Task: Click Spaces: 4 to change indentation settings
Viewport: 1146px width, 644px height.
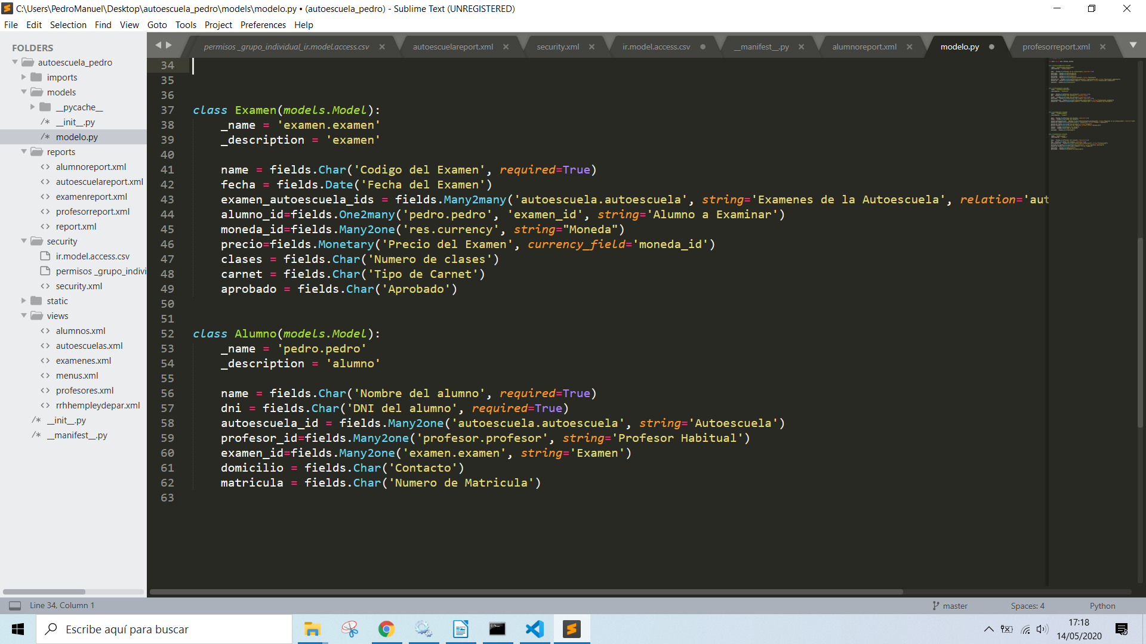Action: click(x=1027, y=605)
